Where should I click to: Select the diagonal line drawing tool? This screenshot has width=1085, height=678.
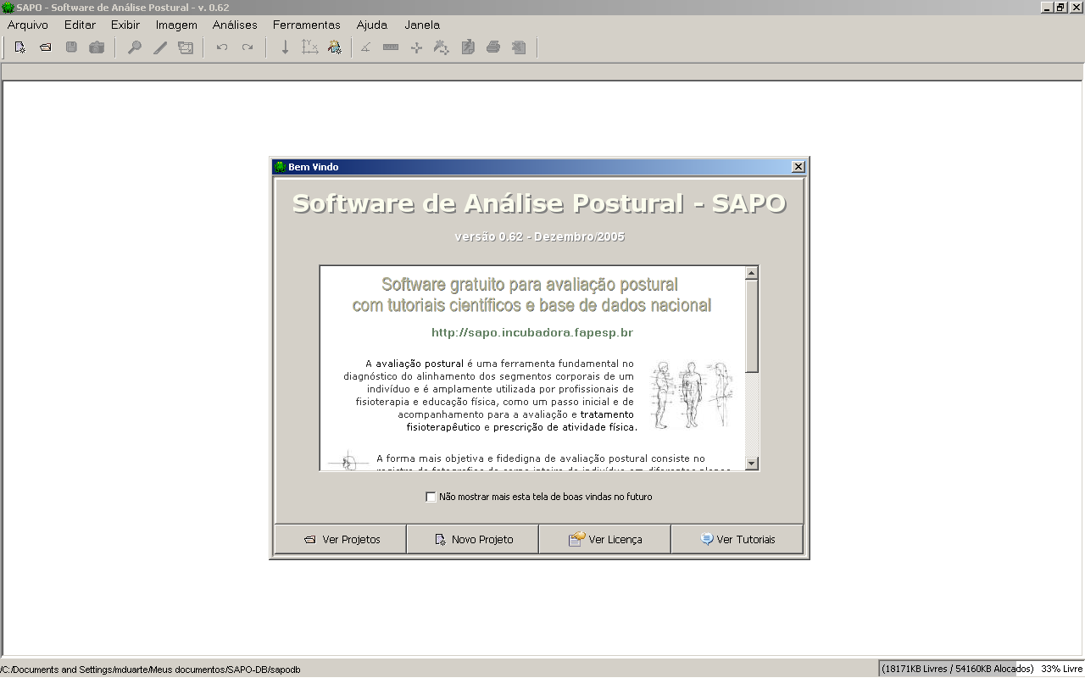tap(160, 47)
